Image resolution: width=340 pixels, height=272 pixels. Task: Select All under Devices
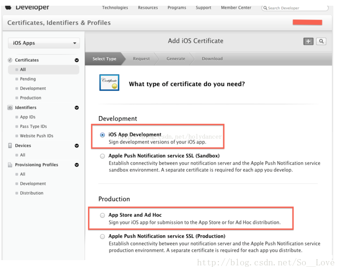(x=22, y=155)
